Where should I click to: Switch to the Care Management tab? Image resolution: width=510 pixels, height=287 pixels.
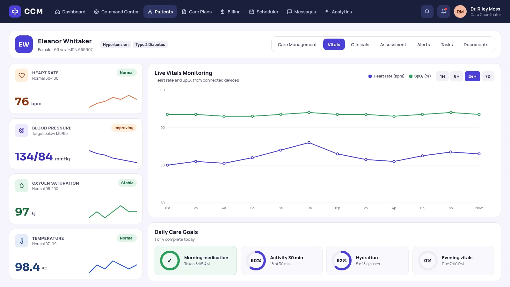297,45
